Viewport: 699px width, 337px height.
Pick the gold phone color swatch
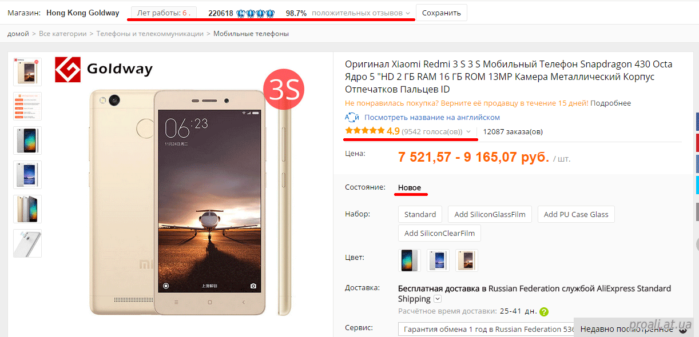(467, 260)
